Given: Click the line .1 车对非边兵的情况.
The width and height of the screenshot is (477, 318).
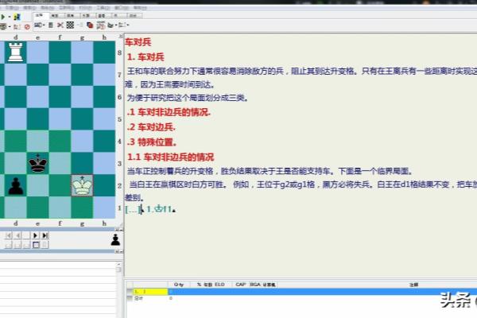Looking at the screenshot, I should [x=169, y=112].
